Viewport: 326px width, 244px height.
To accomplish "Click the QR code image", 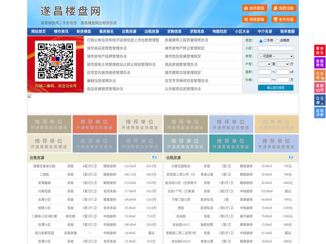I will coord(55,61).
